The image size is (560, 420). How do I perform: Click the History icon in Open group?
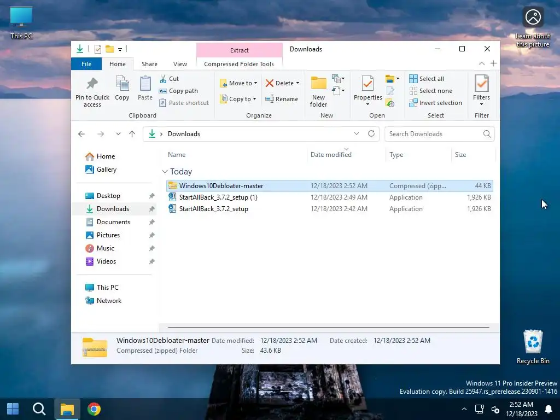(x=390, y=103)
